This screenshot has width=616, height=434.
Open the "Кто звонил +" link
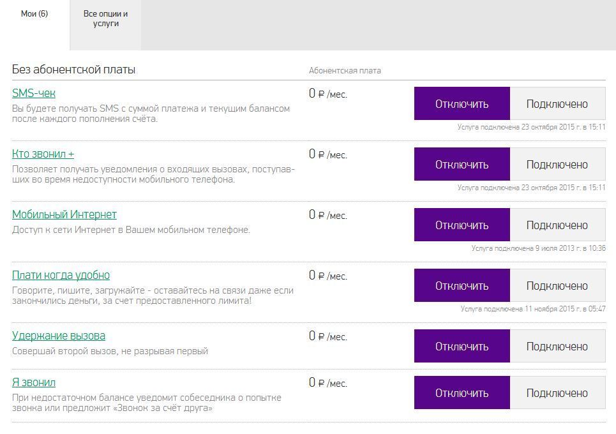click(x=43, y=154)
